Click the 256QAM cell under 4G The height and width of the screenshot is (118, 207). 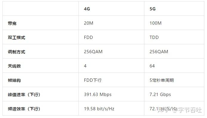(93, 52)
